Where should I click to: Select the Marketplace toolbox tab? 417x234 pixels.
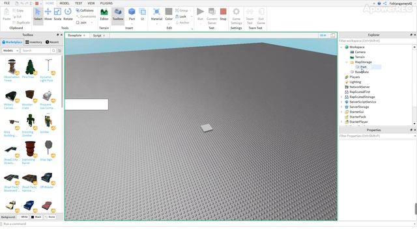[12, 42]
